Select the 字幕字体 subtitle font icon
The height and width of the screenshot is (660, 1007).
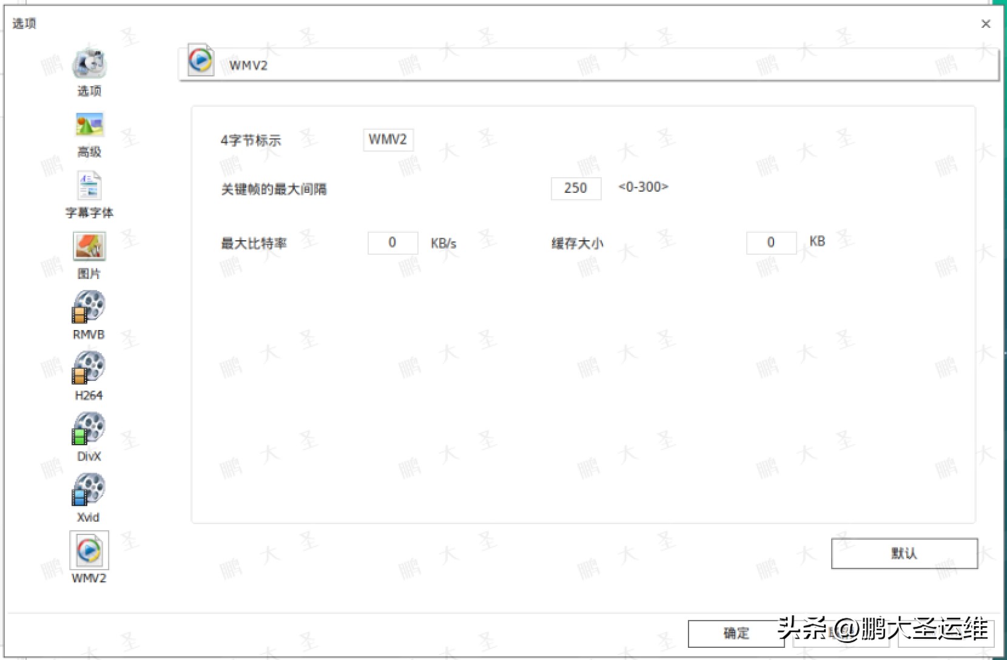[89, 186]
